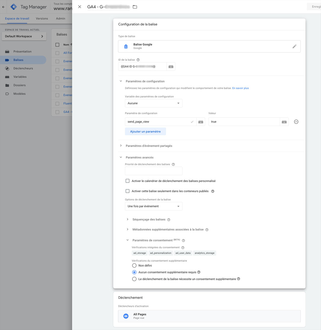Open Déclencheurs in the sidebar

[23, 69]
